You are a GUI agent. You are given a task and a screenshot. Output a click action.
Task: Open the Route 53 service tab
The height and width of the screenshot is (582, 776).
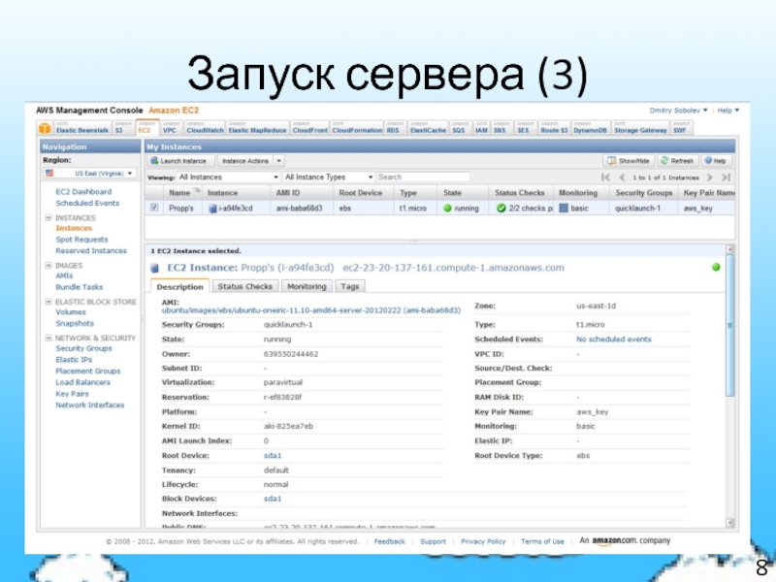coord(554,128)
